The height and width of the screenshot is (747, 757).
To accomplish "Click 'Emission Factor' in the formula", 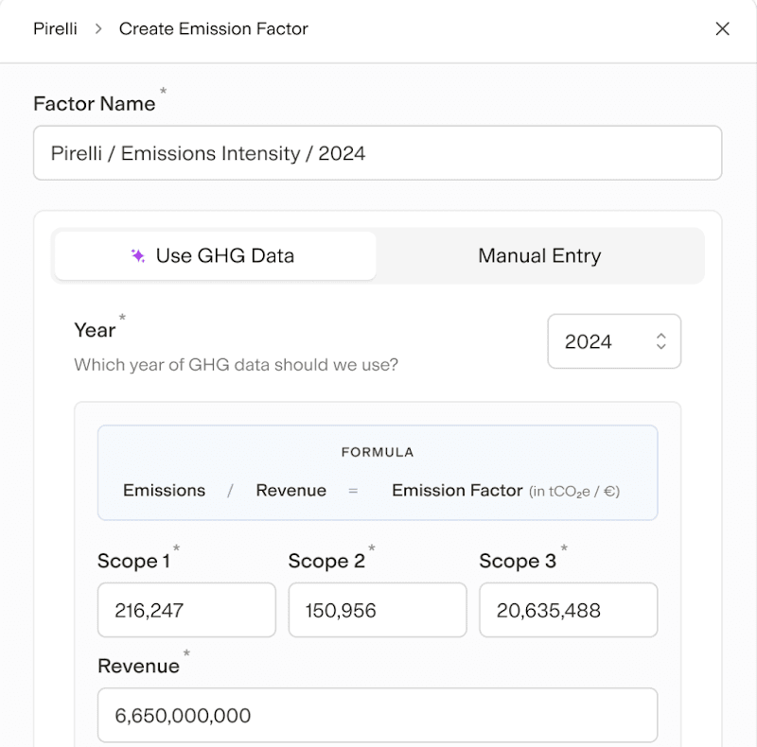I will point(457,491).
